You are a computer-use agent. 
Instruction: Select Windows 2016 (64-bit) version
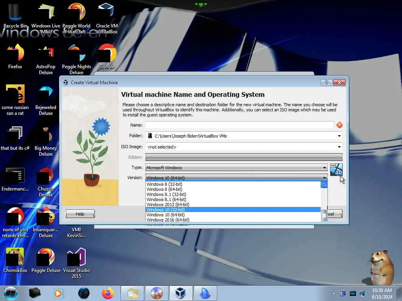(233, 220)
